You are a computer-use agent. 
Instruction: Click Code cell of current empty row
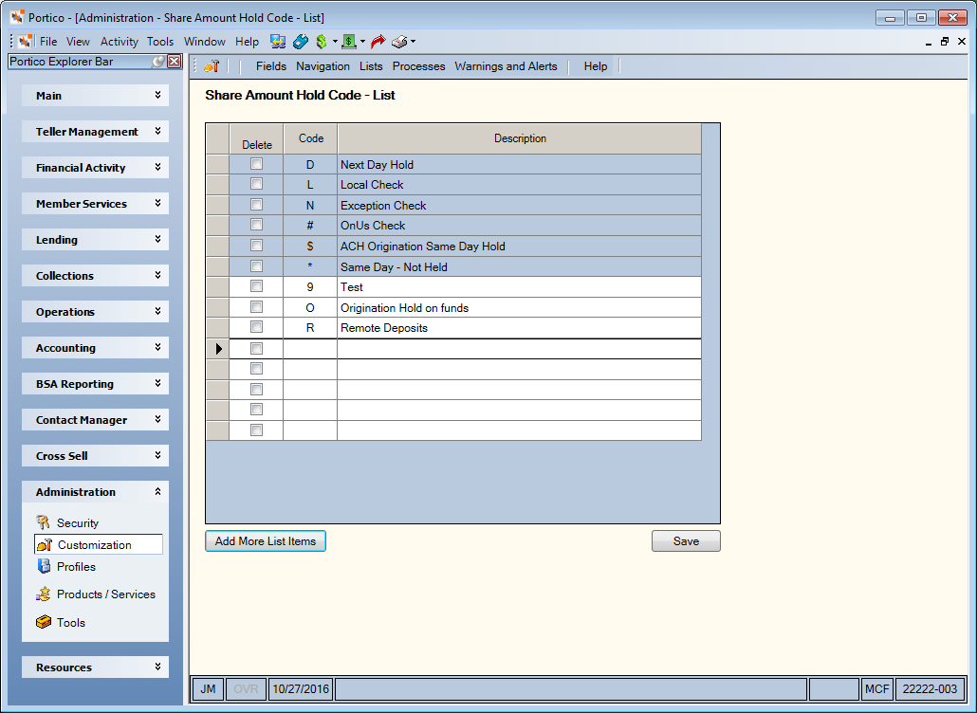tap(310, 349)
